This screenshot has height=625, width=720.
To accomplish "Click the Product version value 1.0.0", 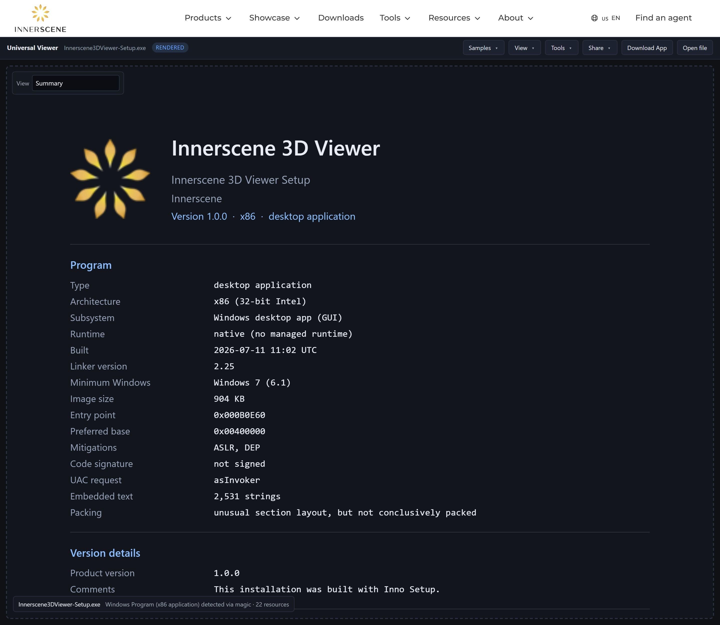I will point(227,573).
